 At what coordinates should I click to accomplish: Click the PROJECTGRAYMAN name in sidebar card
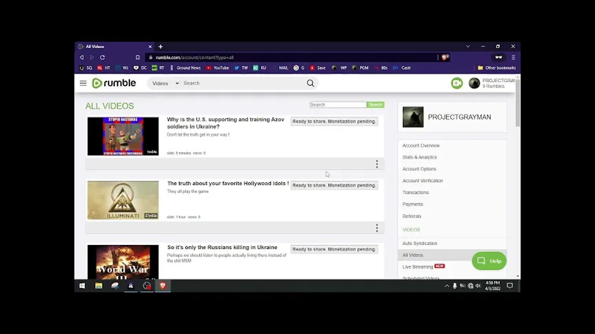(x=459, y=117)
